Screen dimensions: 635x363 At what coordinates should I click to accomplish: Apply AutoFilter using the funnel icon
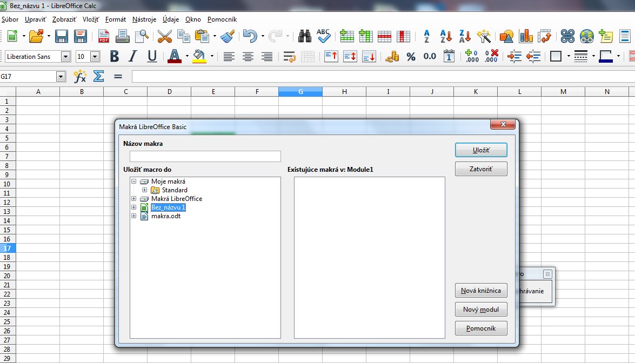coord(484,36)
